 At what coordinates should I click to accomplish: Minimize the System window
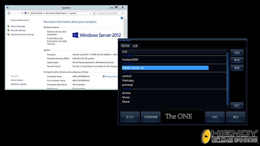[112, 7]
